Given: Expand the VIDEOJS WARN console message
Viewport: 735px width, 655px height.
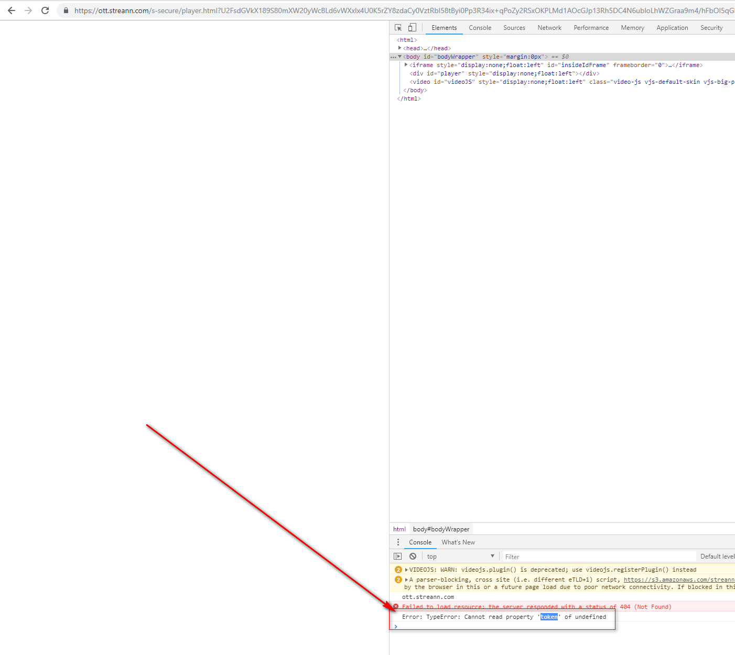Looking at the screenshot, I should 407,570.
